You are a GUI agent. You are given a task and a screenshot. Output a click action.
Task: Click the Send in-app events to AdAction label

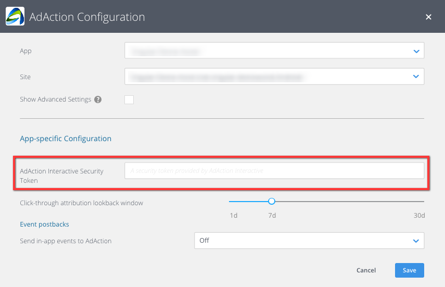pyautogui.click(x=66, y=241)
